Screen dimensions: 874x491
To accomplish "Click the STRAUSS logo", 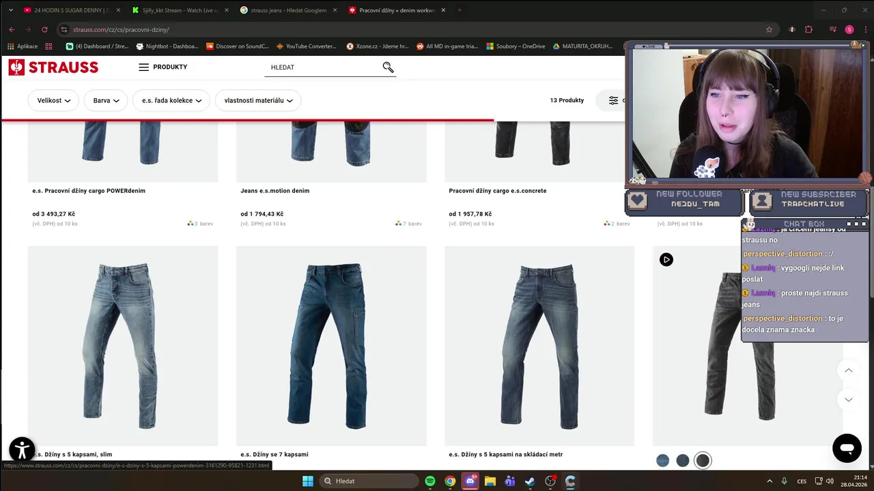I will [x=53, y=67].
